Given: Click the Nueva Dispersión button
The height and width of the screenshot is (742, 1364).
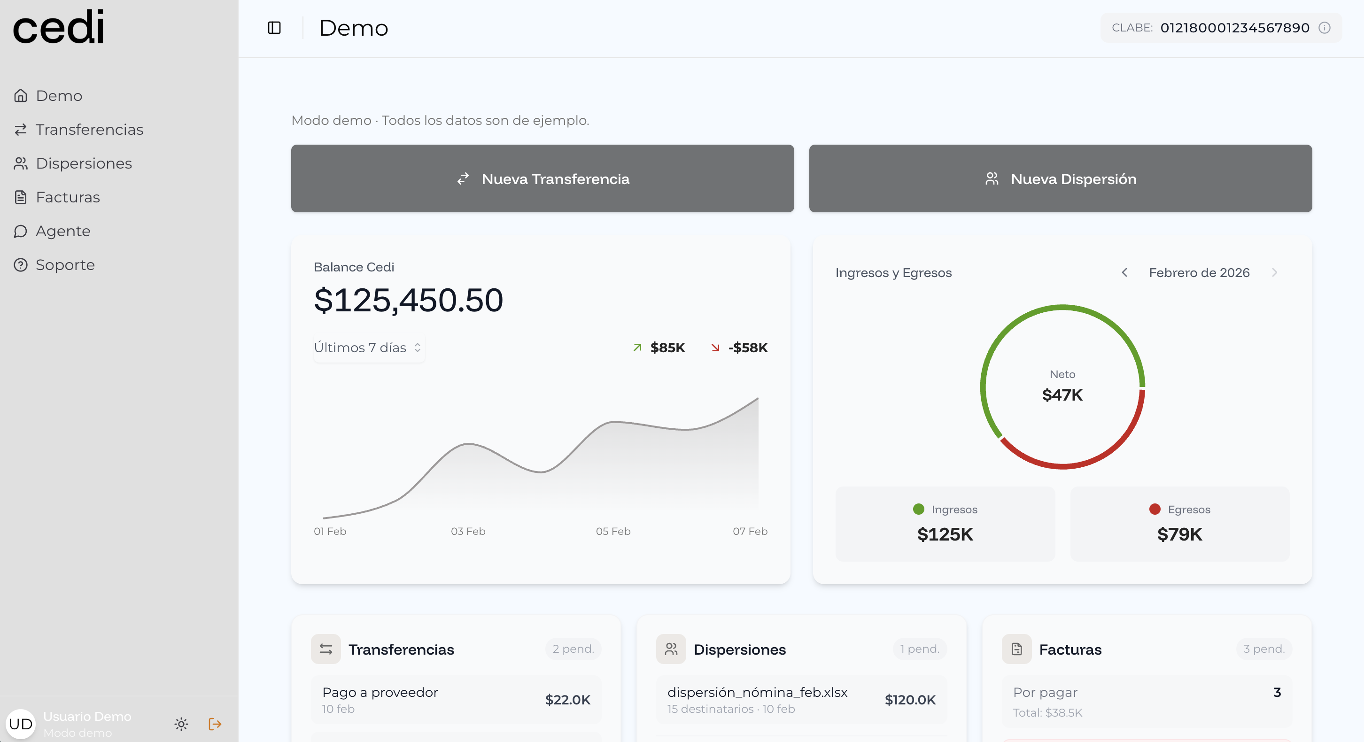Looking at the screenshot, I should point(1060,179).
